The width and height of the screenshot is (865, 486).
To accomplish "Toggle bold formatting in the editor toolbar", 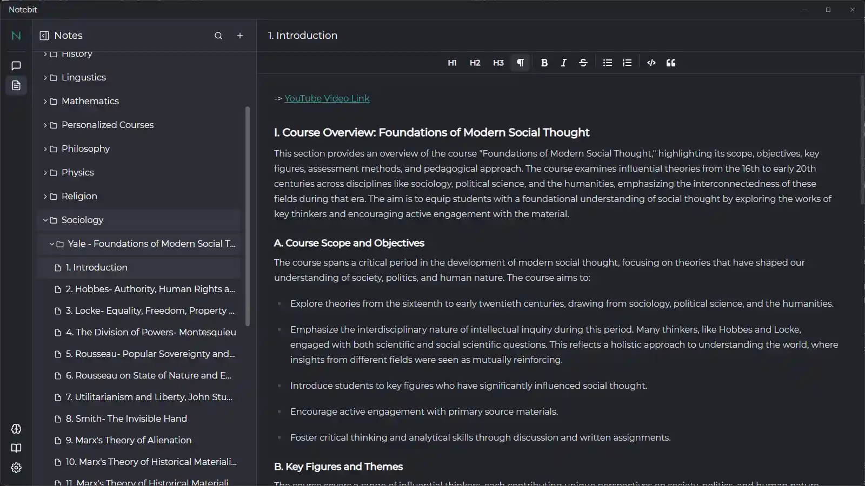I will 544,62.
